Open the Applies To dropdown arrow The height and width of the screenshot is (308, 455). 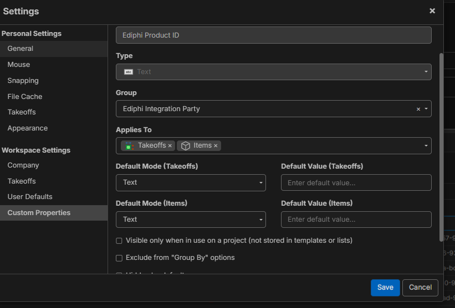pyautogui.click(x=426, y=146)
